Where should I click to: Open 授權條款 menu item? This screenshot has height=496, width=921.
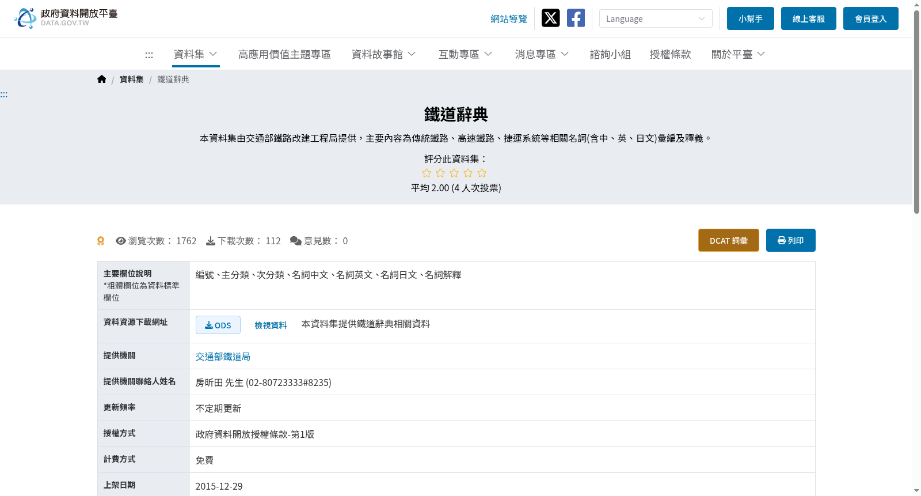[670, 54]
